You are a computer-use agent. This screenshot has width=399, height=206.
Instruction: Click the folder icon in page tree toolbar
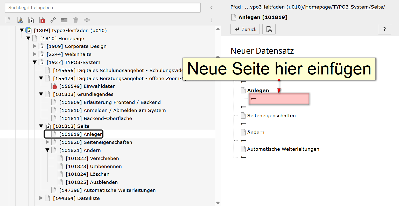click(x=64, y=20)
